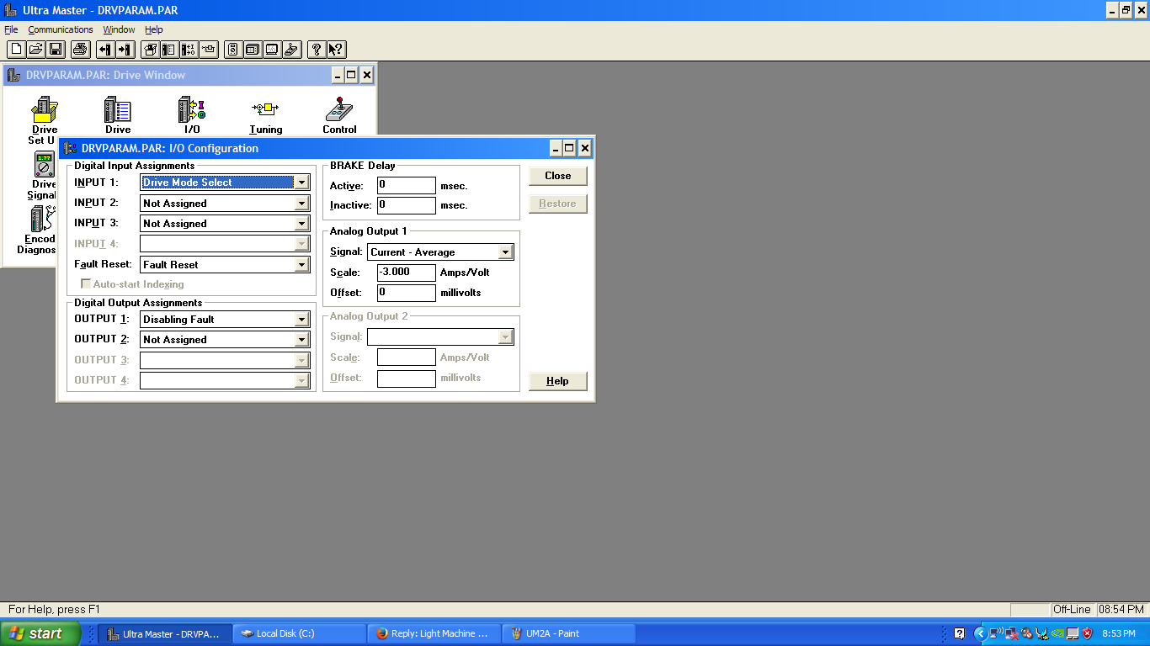
Task: Open Drive Parameters from the toolbar
Action: click(169, 50)
